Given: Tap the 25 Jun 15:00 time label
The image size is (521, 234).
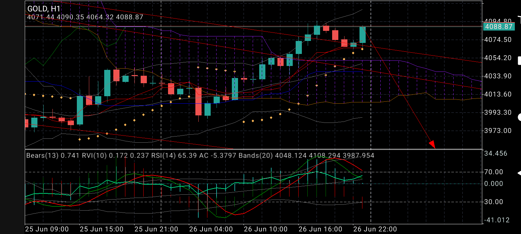Looking at the screenshot, I should [102, 229].
